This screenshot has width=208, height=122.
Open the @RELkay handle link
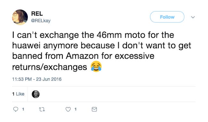(x=41, y=21)
